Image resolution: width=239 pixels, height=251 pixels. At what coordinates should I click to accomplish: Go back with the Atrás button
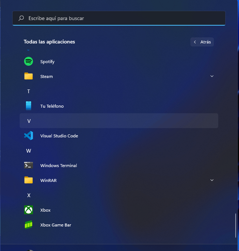202,42
